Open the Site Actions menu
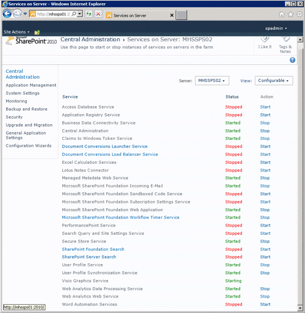Screen dimensions: 305x313 pyautogui.click(x=17, y=32)
